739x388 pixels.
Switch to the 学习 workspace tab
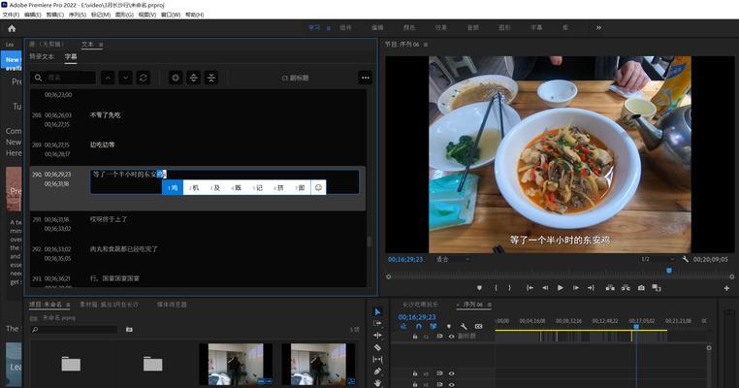[x=314, y=28]
